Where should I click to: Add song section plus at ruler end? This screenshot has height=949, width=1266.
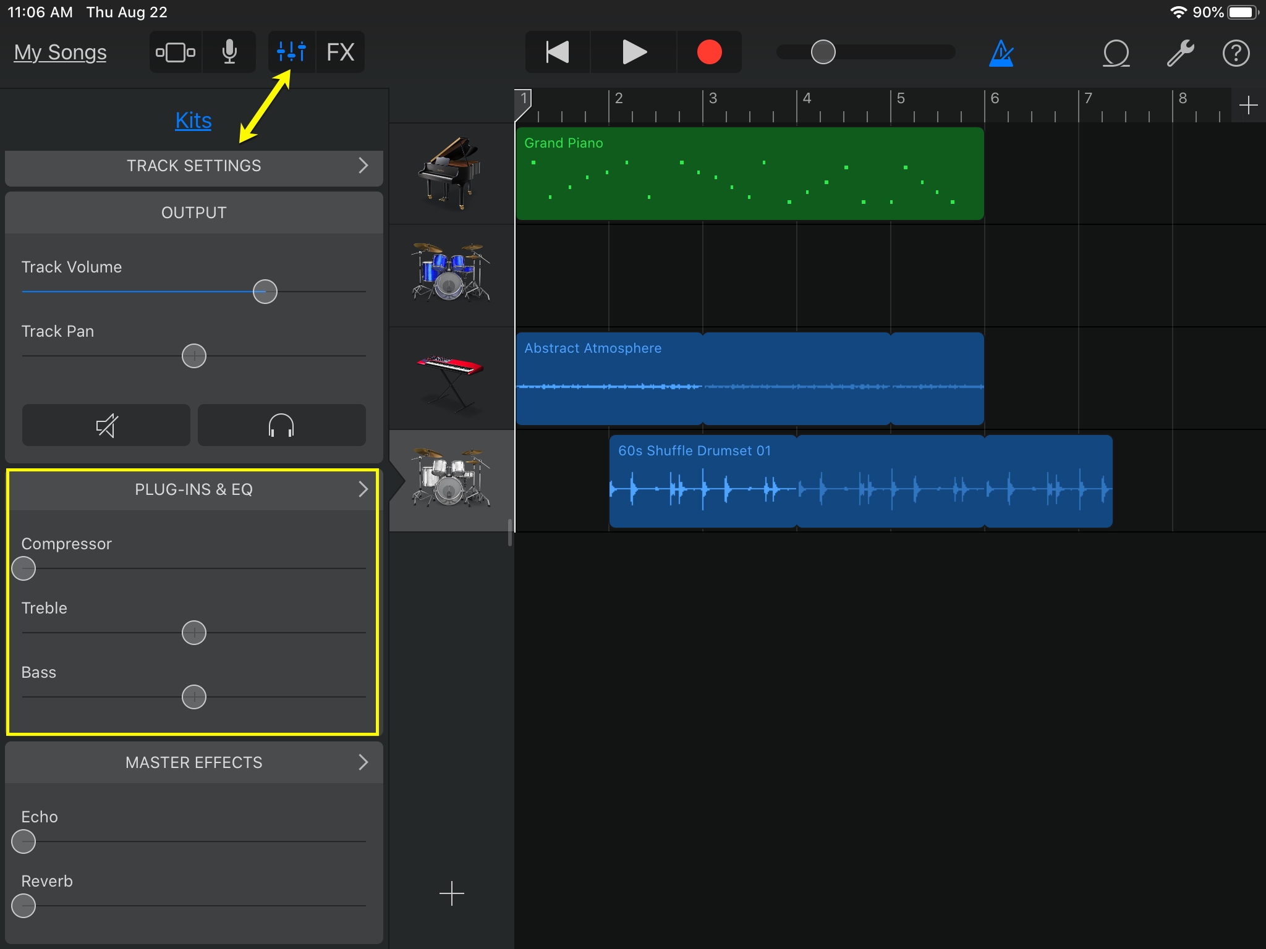(1248, 105)
